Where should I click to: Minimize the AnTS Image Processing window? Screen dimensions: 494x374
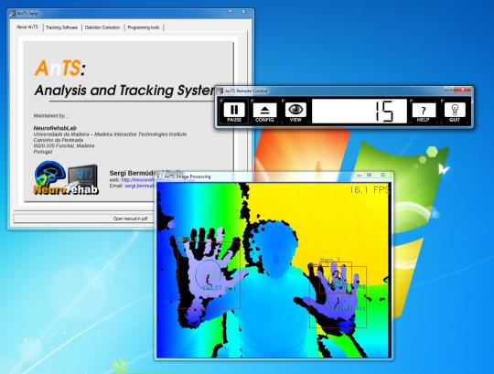360,175
